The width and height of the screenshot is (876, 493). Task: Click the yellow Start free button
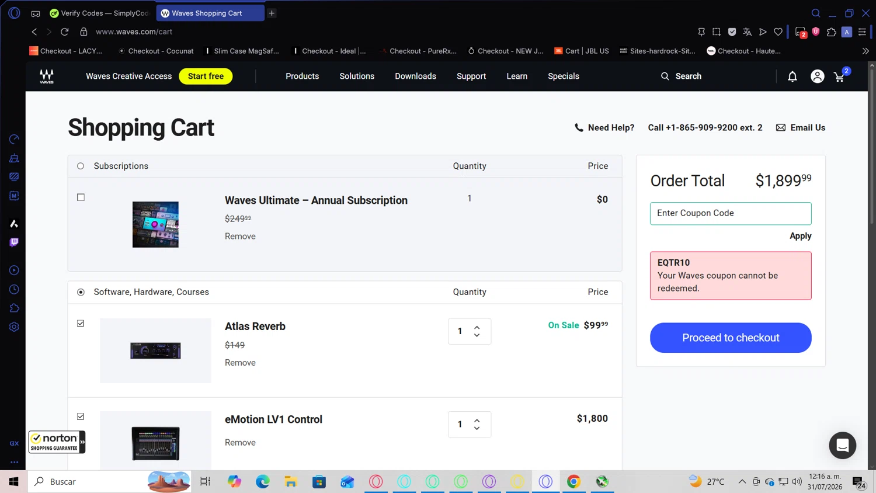(206, 76)
